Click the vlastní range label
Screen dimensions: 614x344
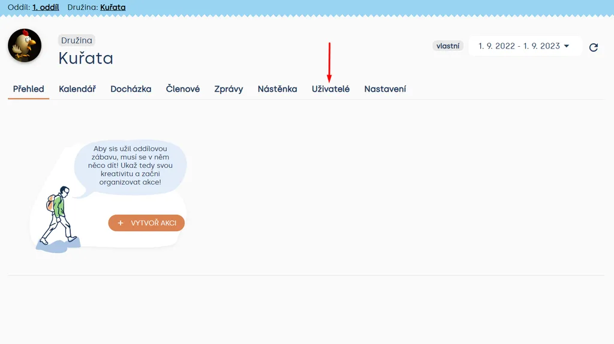(x=448, y=46)
